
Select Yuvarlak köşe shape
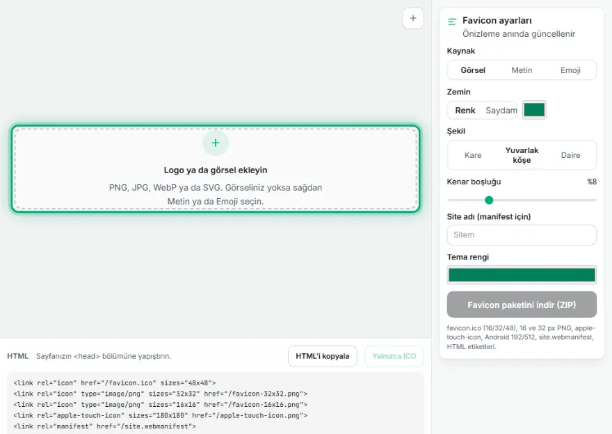pos(522,155)
